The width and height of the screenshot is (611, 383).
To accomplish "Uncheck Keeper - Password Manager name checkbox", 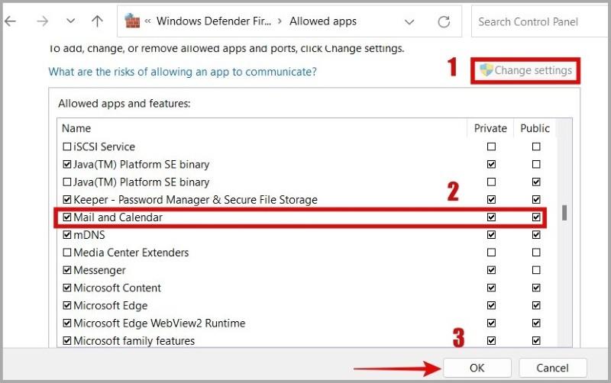I will 67,200.
